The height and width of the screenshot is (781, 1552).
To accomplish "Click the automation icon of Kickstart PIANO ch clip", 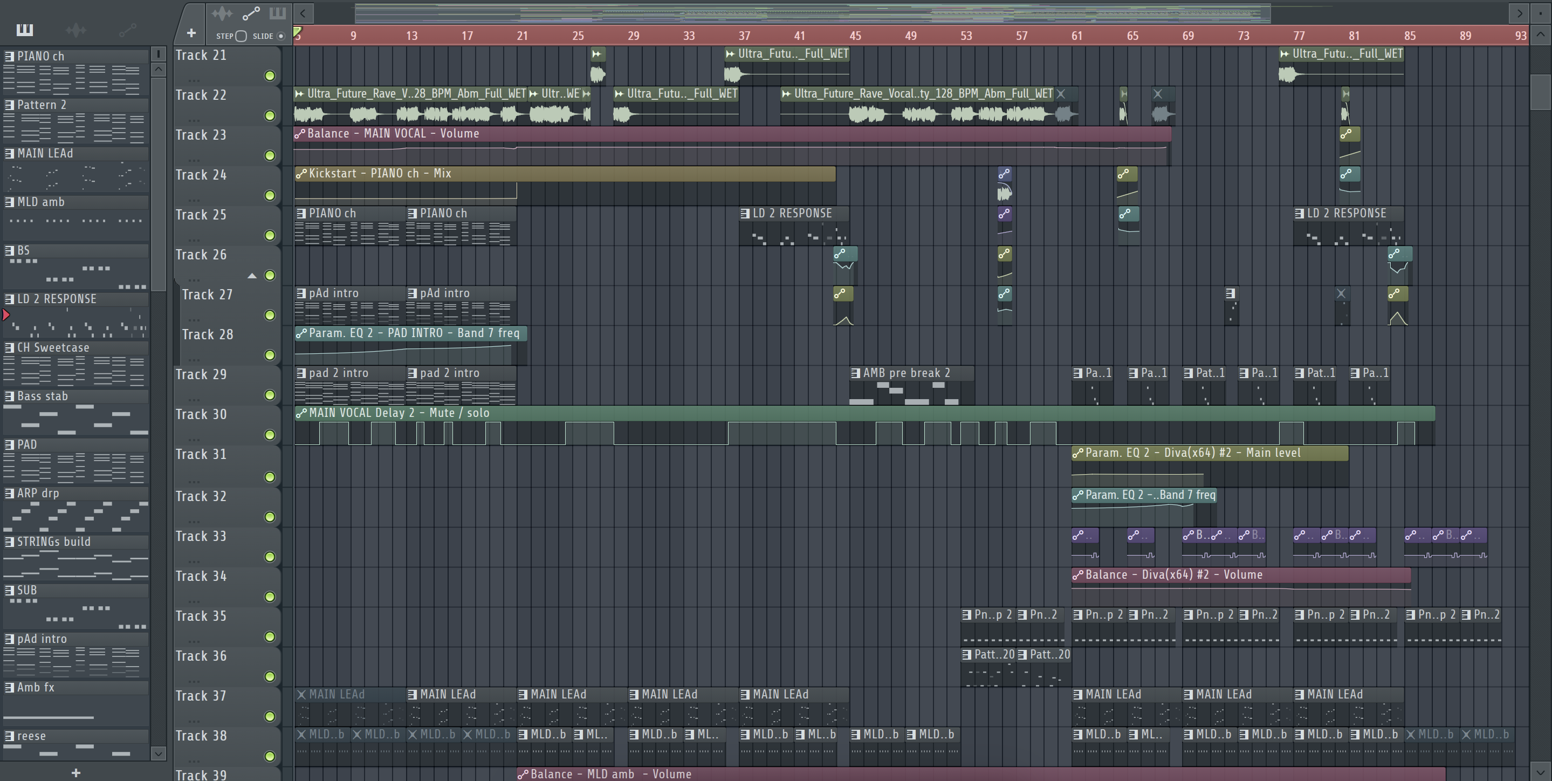I will coord(301,174).
